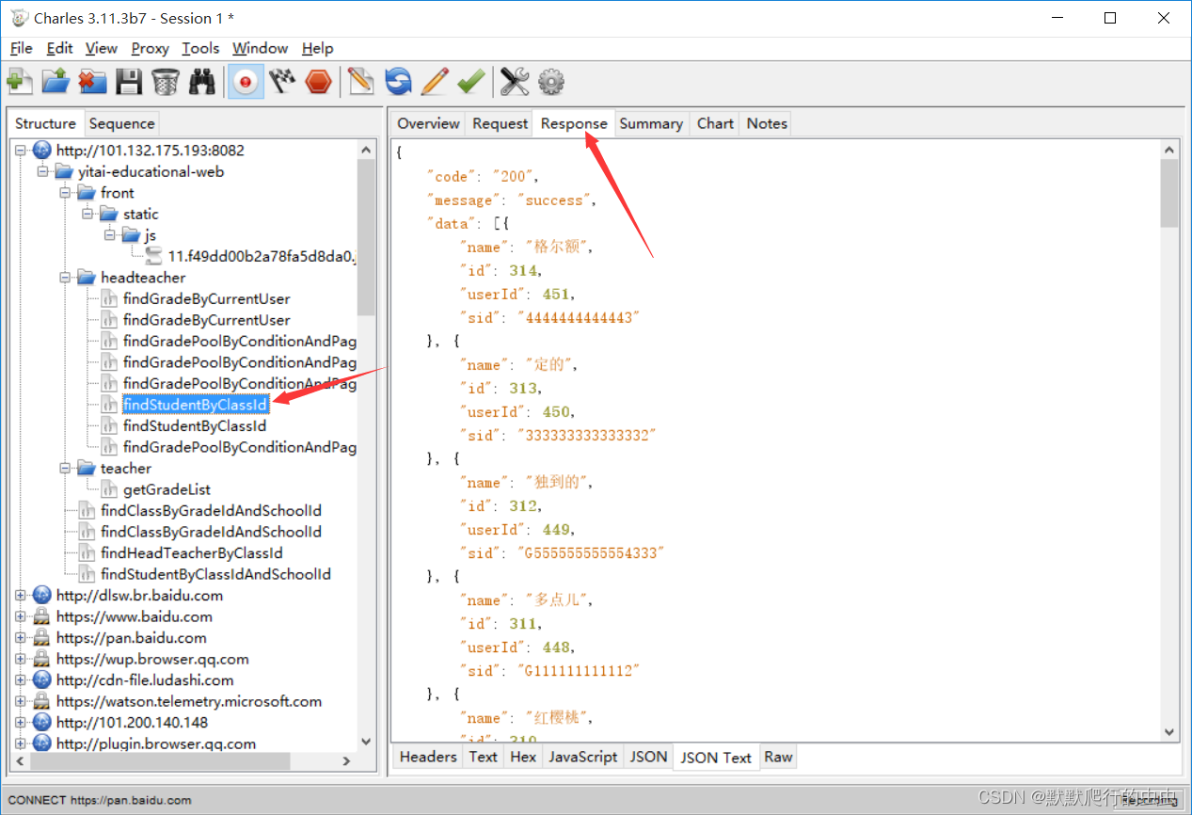Image resolution: width=1192 pixels, height=815 pixels.
Task: Click the response pane vertical scrollbar
Action: (1169, 193)
